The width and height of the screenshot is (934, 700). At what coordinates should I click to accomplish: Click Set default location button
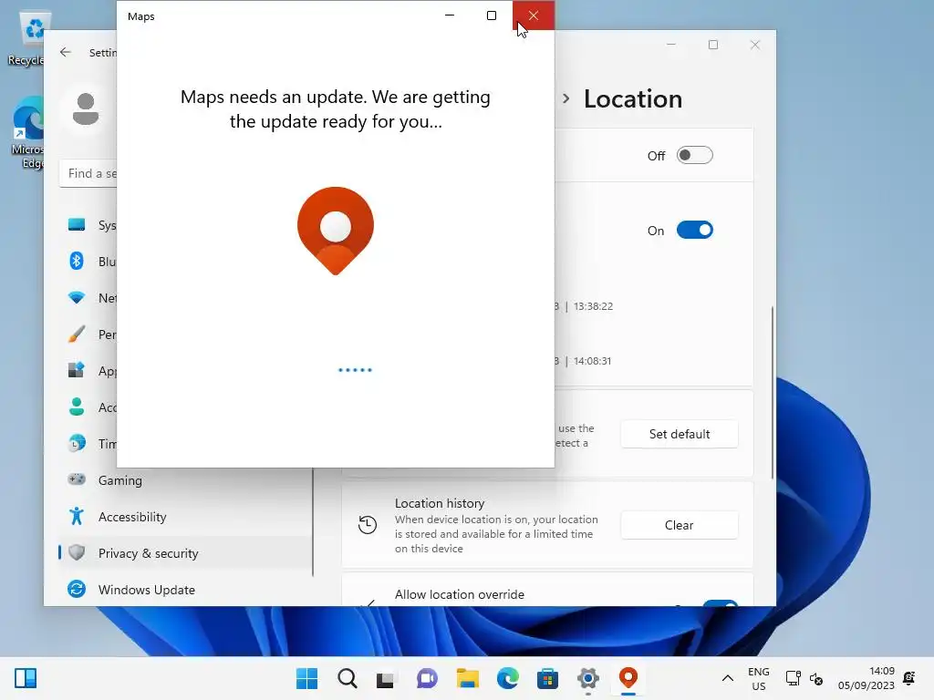coord(679,434)
